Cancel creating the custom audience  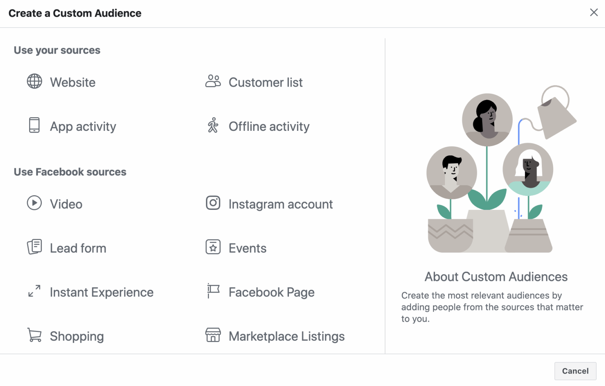pyautogui.click(x=575, y=371)
